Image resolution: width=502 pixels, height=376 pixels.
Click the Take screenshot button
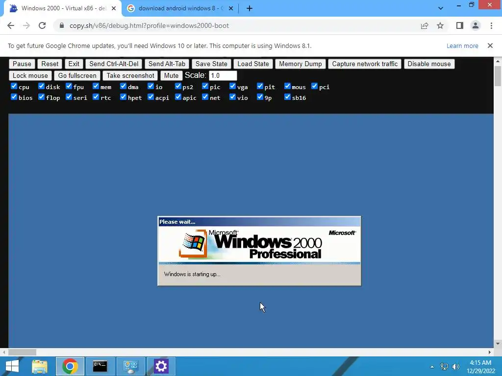pyautogui.click(x=130, y=76)
